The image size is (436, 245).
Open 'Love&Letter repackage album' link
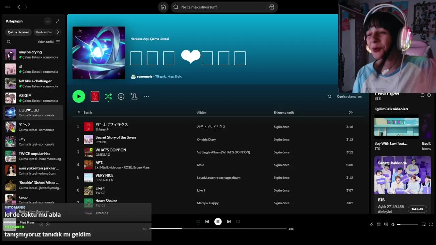pos(219,178)
